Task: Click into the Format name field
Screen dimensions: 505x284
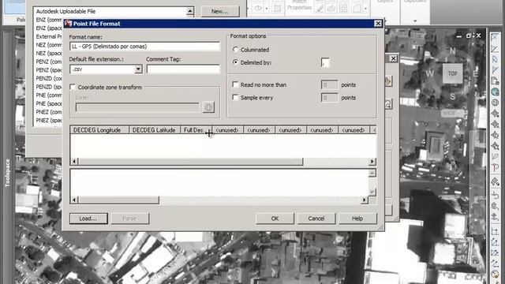Action: click(144, 47)
